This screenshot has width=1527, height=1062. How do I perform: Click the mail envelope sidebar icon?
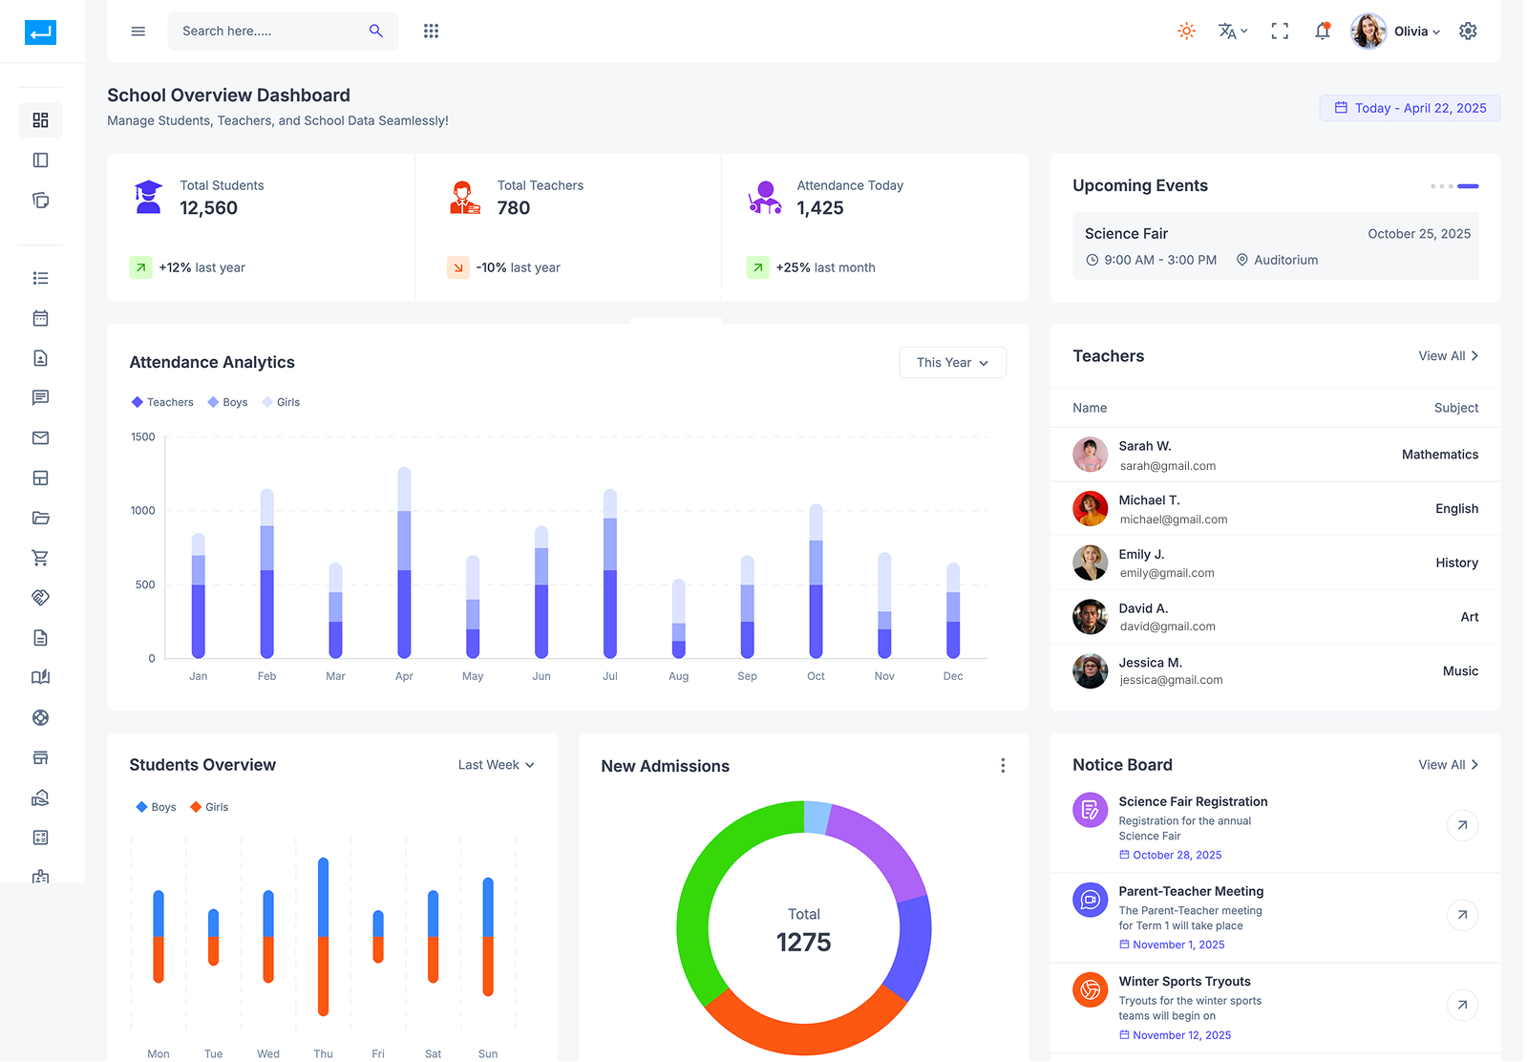[x=40, y=438]
